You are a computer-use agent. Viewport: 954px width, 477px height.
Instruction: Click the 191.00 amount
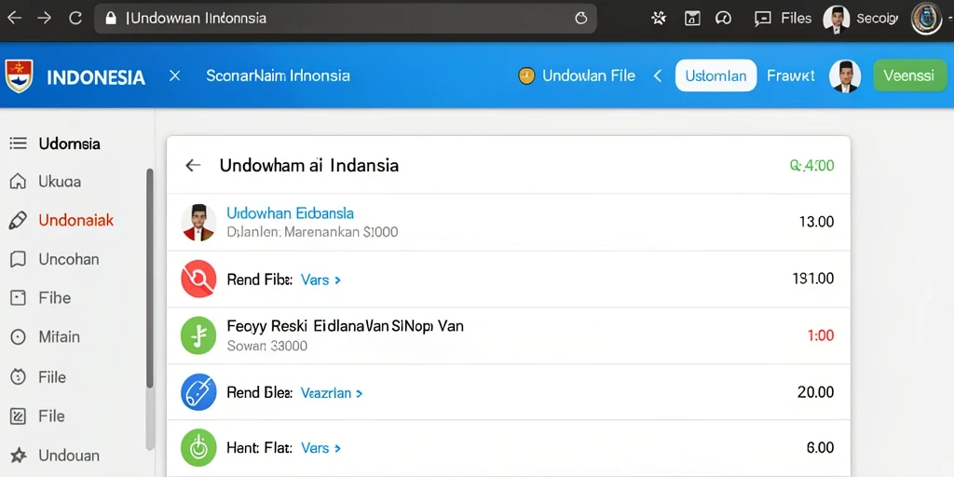813,279
